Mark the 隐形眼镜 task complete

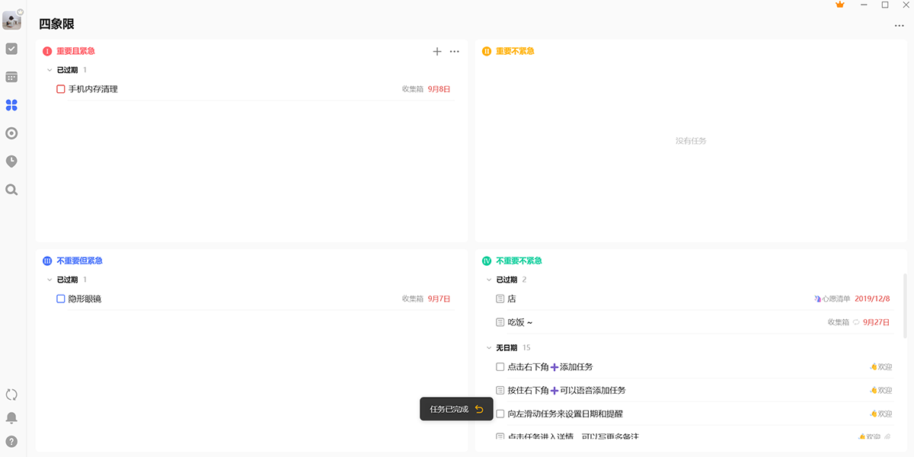coord(61,299)
